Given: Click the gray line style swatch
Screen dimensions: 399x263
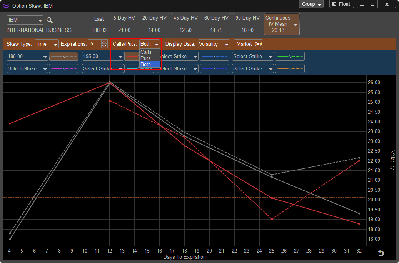Looking at the screenshot, I should (x=63, y=56).
